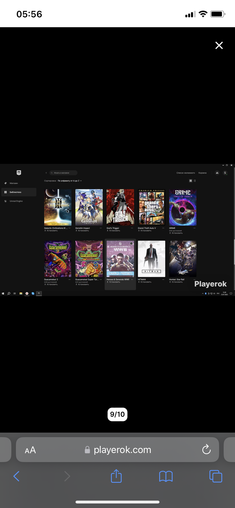
Task: Select Galactic Civilizations III cover
Action: 58,208
